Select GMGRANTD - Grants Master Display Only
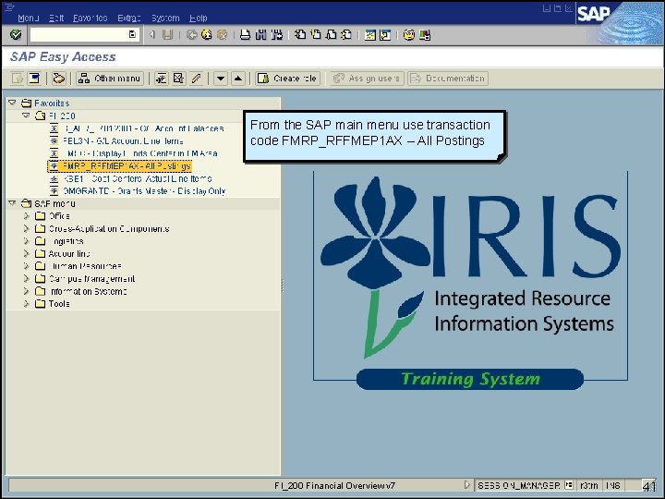Image resolution: width=665 pixels, height=499 pixels. pyautogui.click(x=144, y=191)
